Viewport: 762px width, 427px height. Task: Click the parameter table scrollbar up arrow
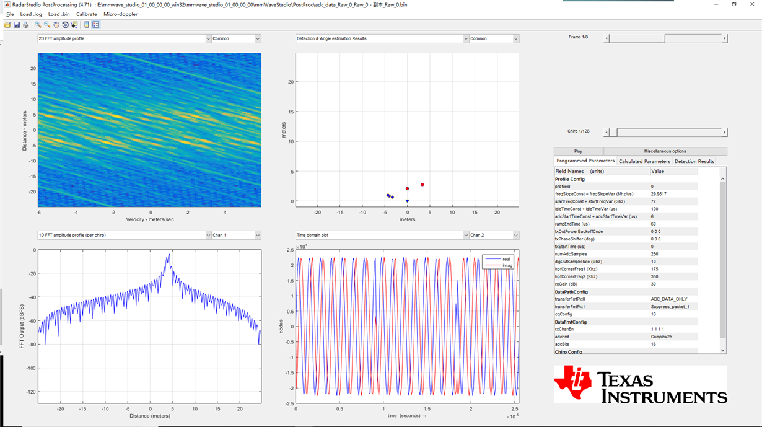[723, 178]
